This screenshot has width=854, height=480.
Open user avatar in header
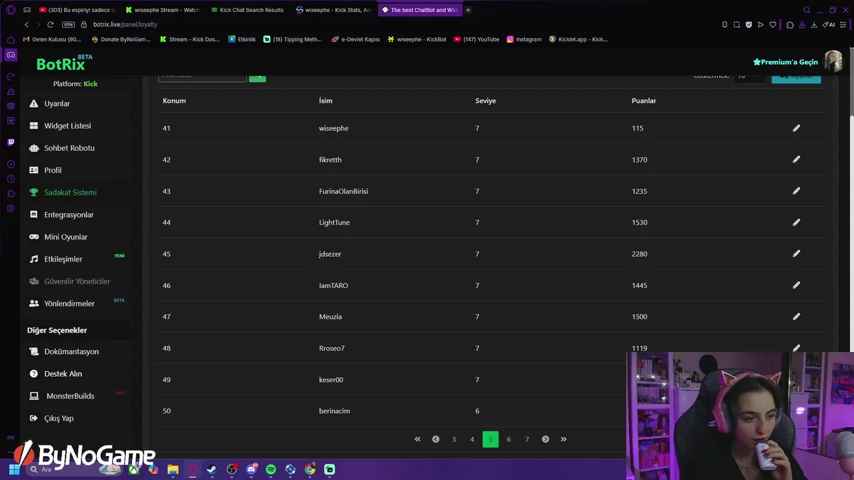833,61
